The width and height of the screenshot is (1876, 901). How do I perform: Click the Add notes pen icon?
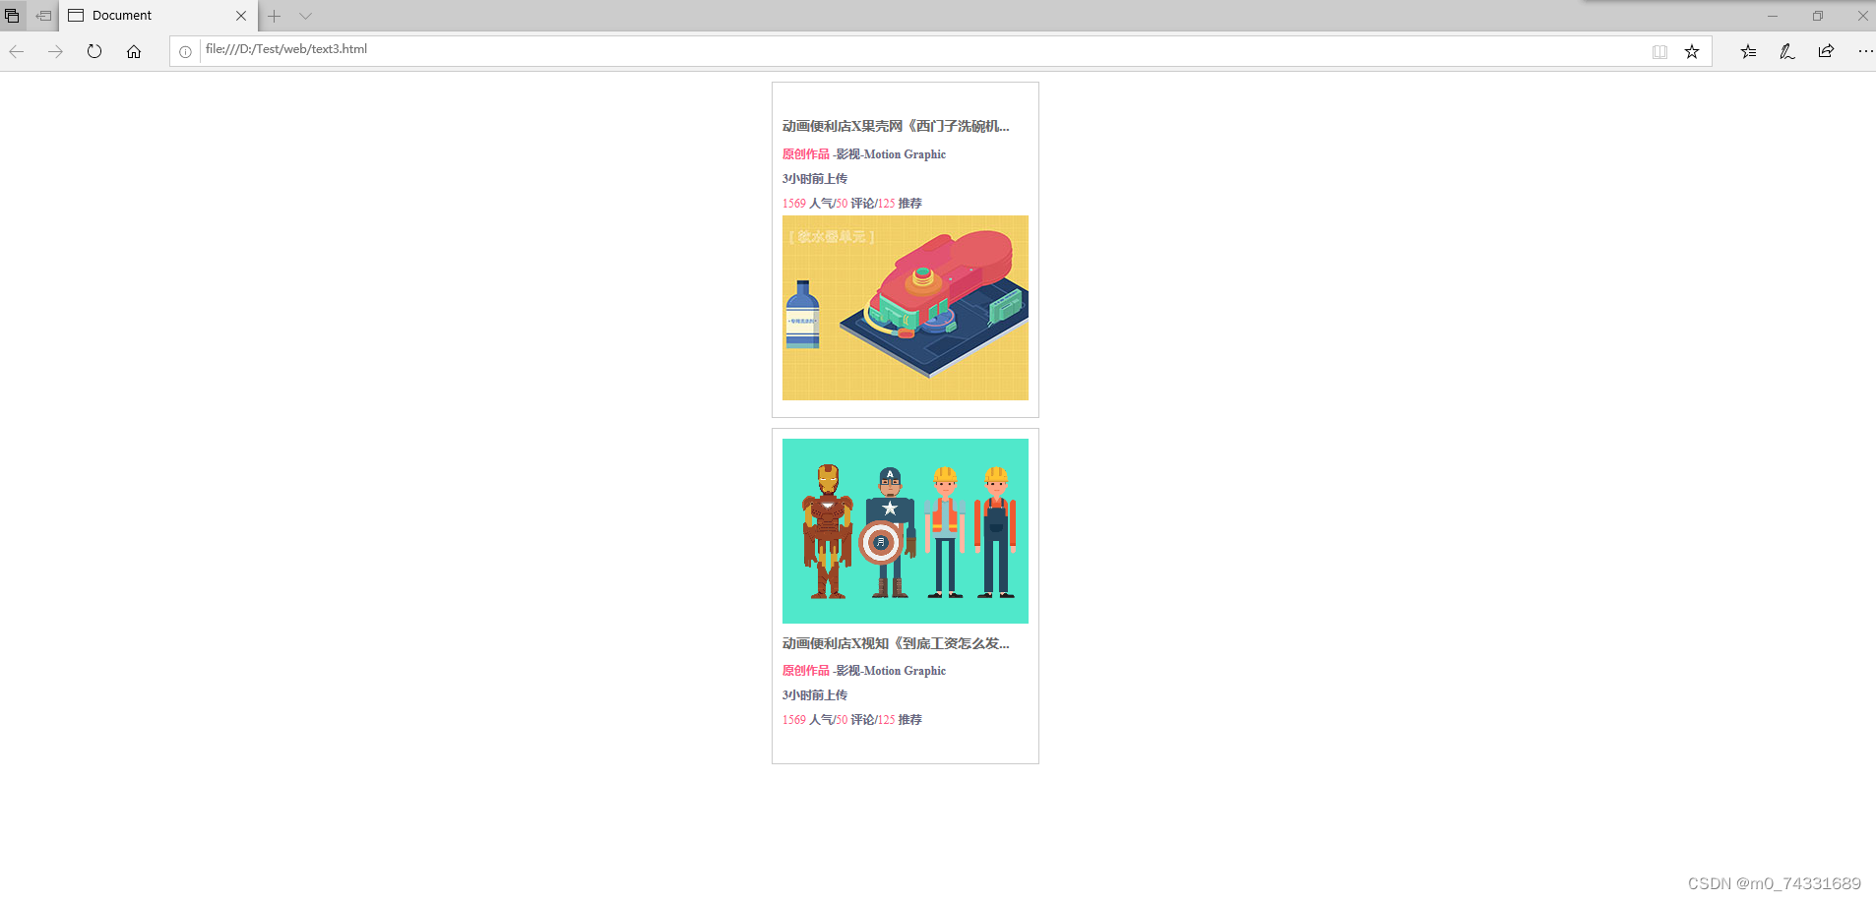pos(1787,51)
